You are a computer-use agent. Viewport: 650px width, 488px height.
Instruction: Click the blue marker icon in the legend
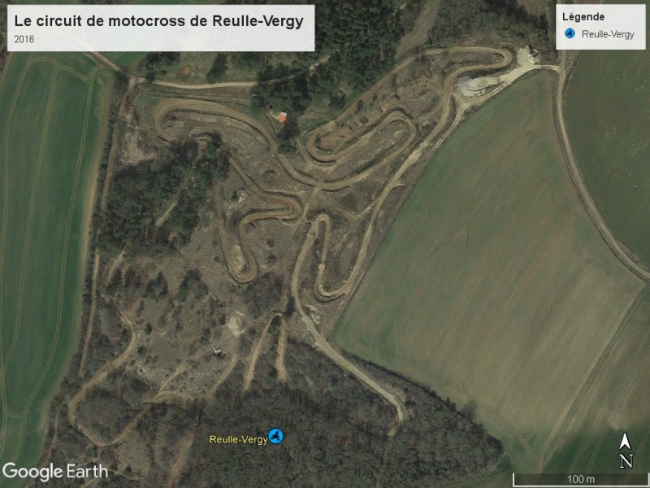coord(570,33)
